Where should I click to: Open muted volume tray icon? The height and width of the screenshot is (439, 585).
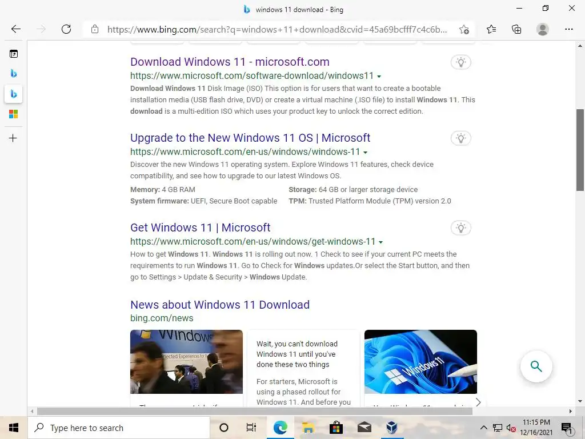click(511, 428)
